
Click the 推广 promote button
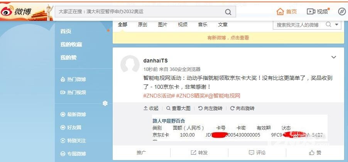point(141,153)
